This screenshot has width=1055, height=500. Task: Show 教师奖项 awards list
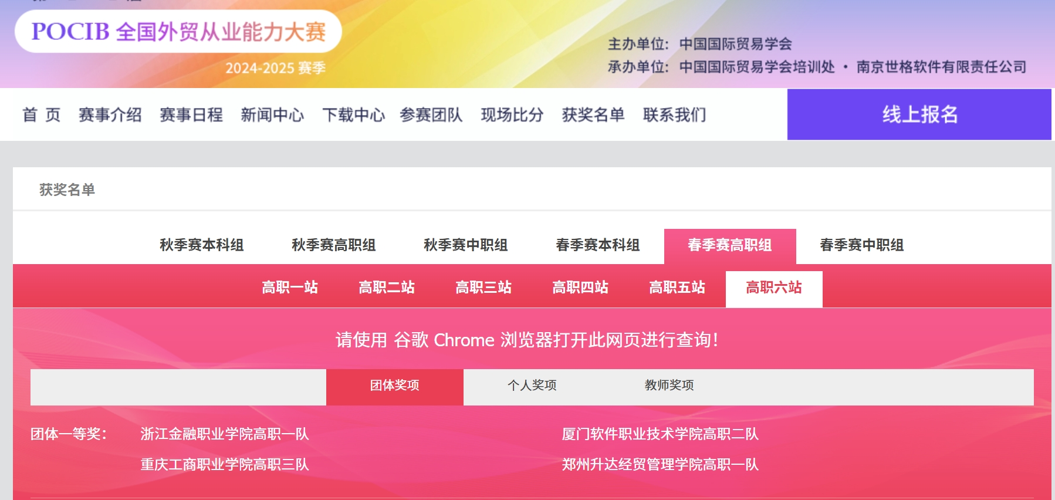click(x=669, y=386)
